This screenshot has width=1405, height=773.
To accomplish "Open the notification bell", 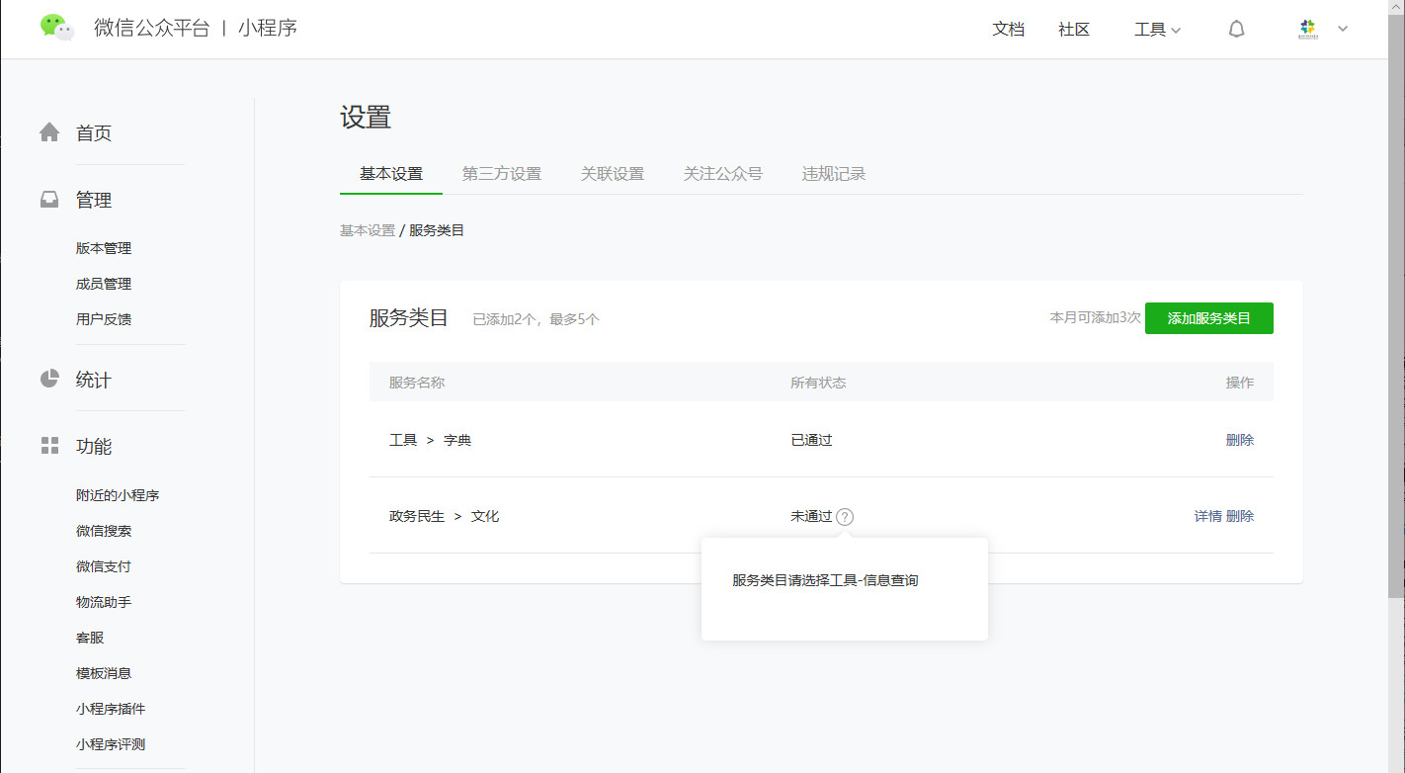I will pyautogui.click(x=1236, y=30).
